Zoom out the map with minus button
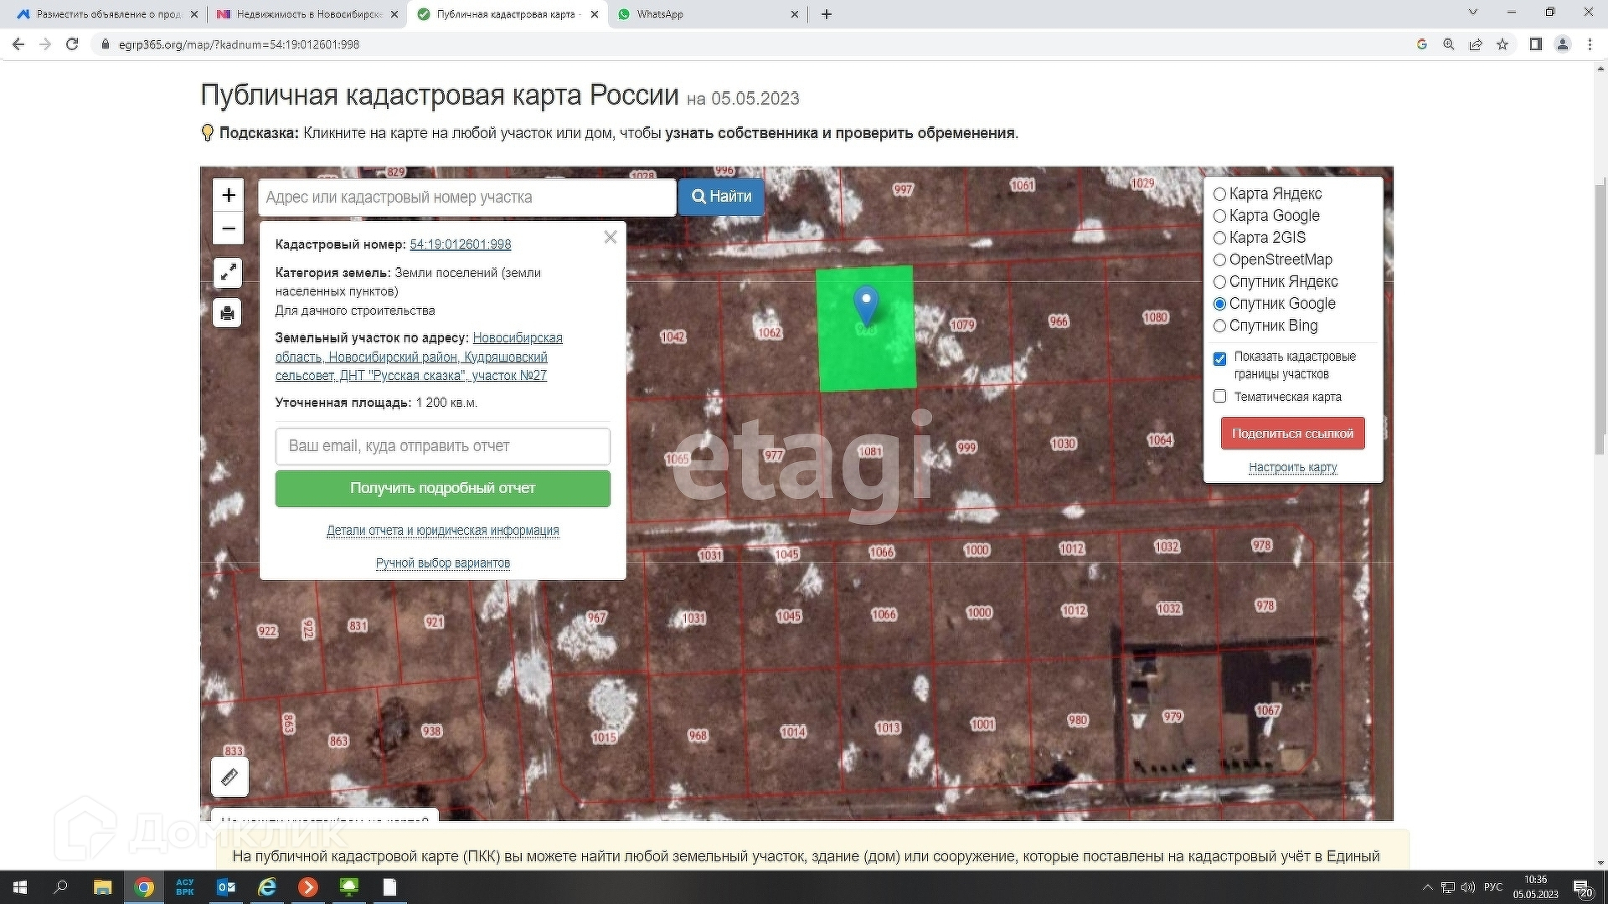The image size is (1608, 904). pyautogui.click(x=228, y=229)
